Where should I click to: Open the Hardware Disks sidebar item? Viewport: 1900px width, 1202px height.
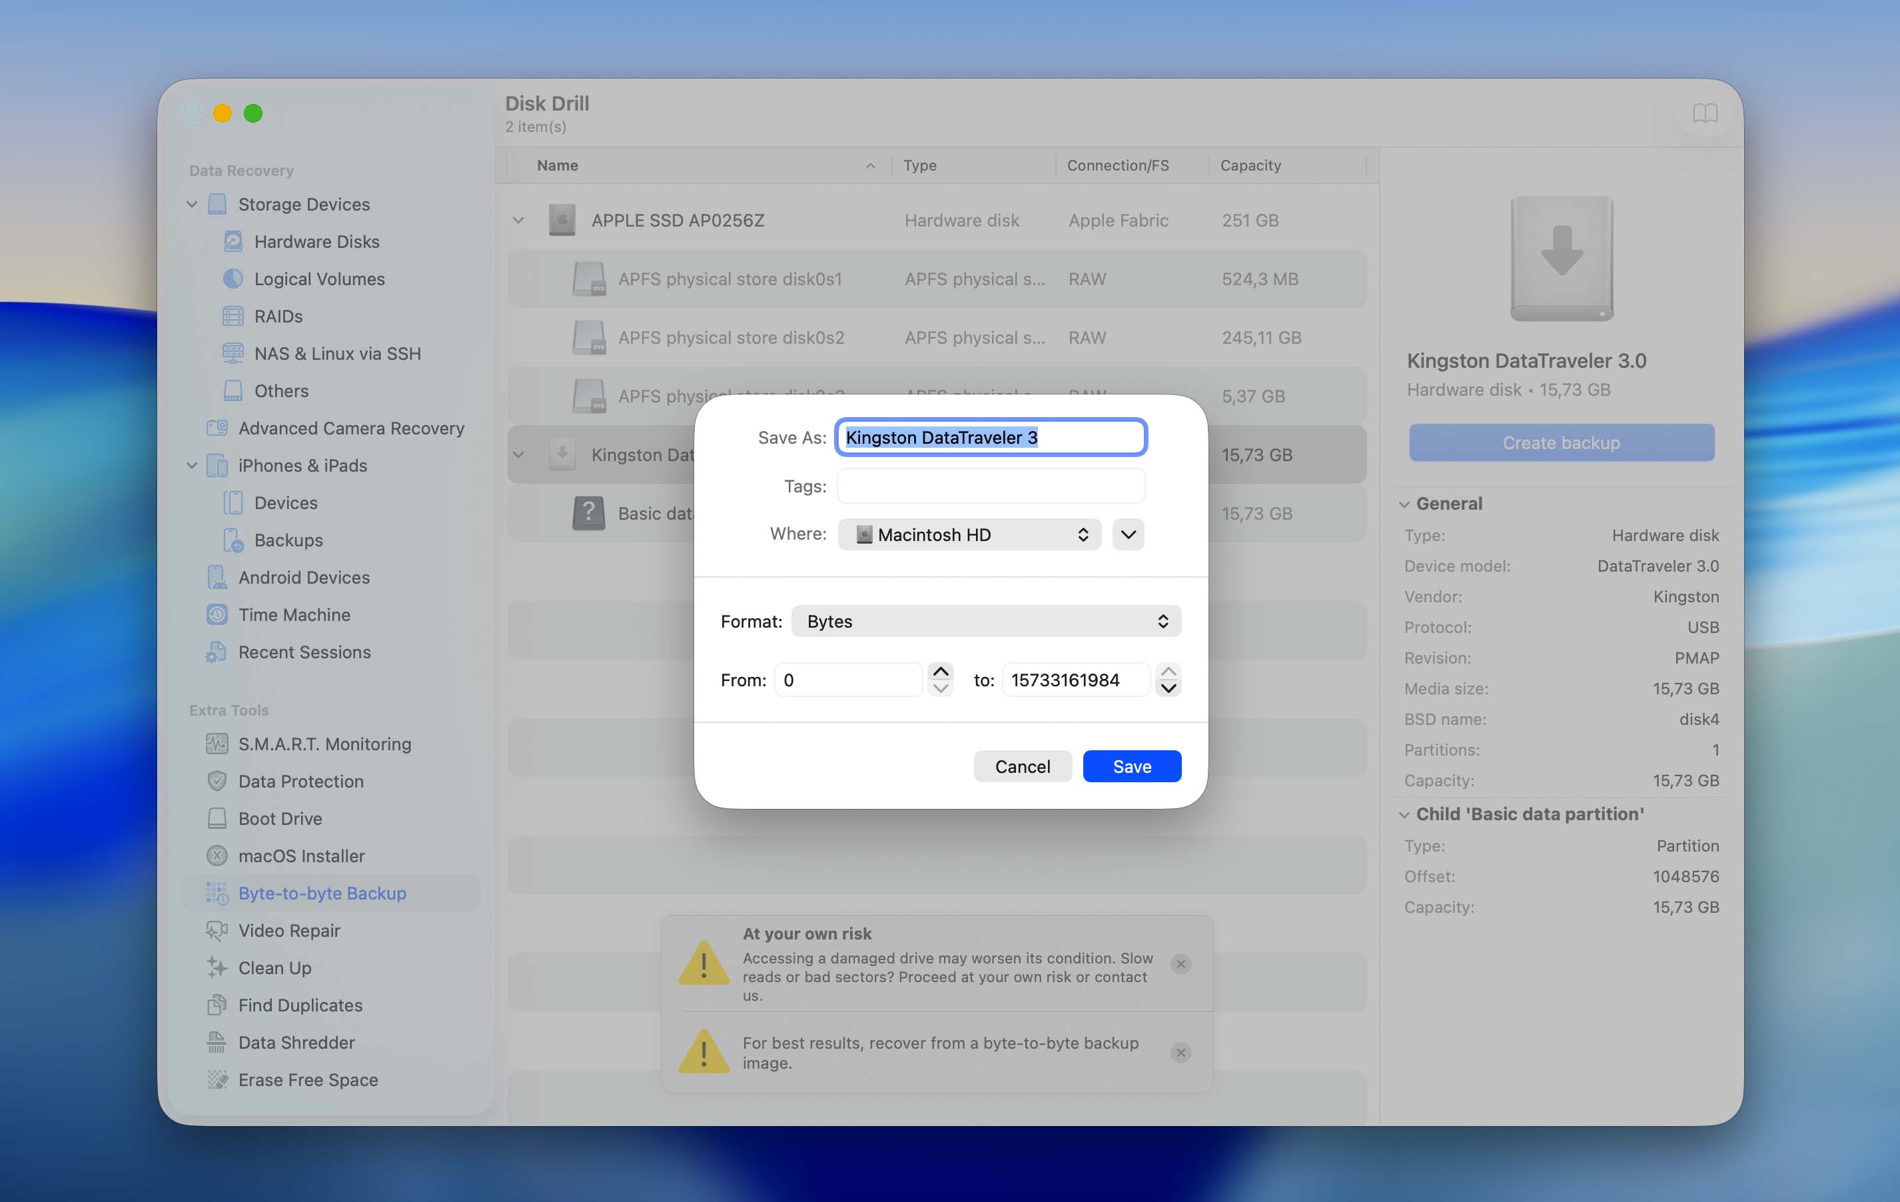point(316,241)
